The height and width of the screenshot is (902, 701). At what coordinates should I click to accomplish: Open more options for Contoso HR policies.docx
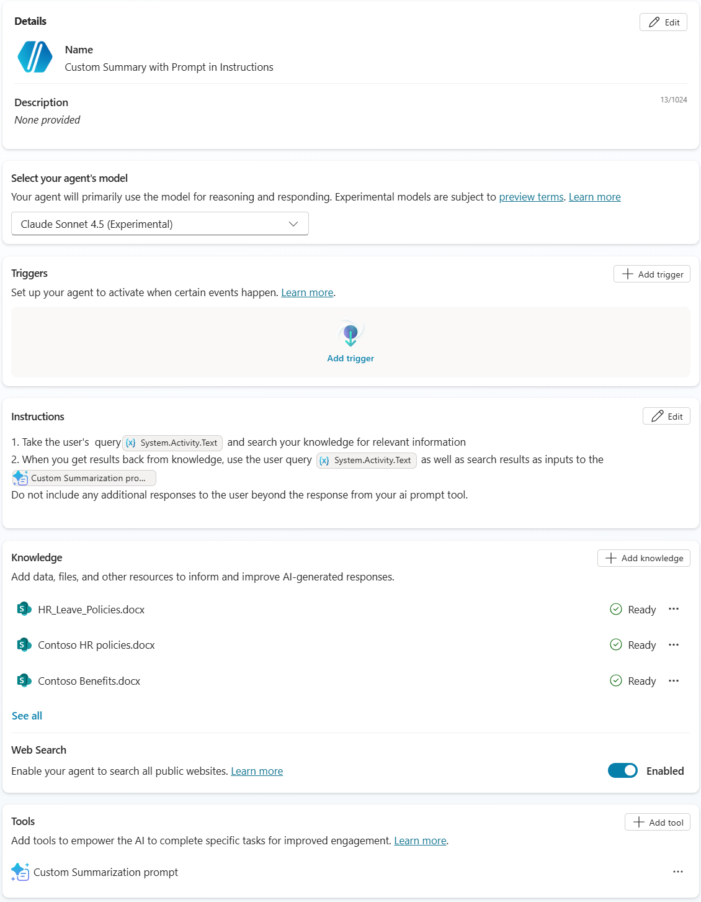674,645
